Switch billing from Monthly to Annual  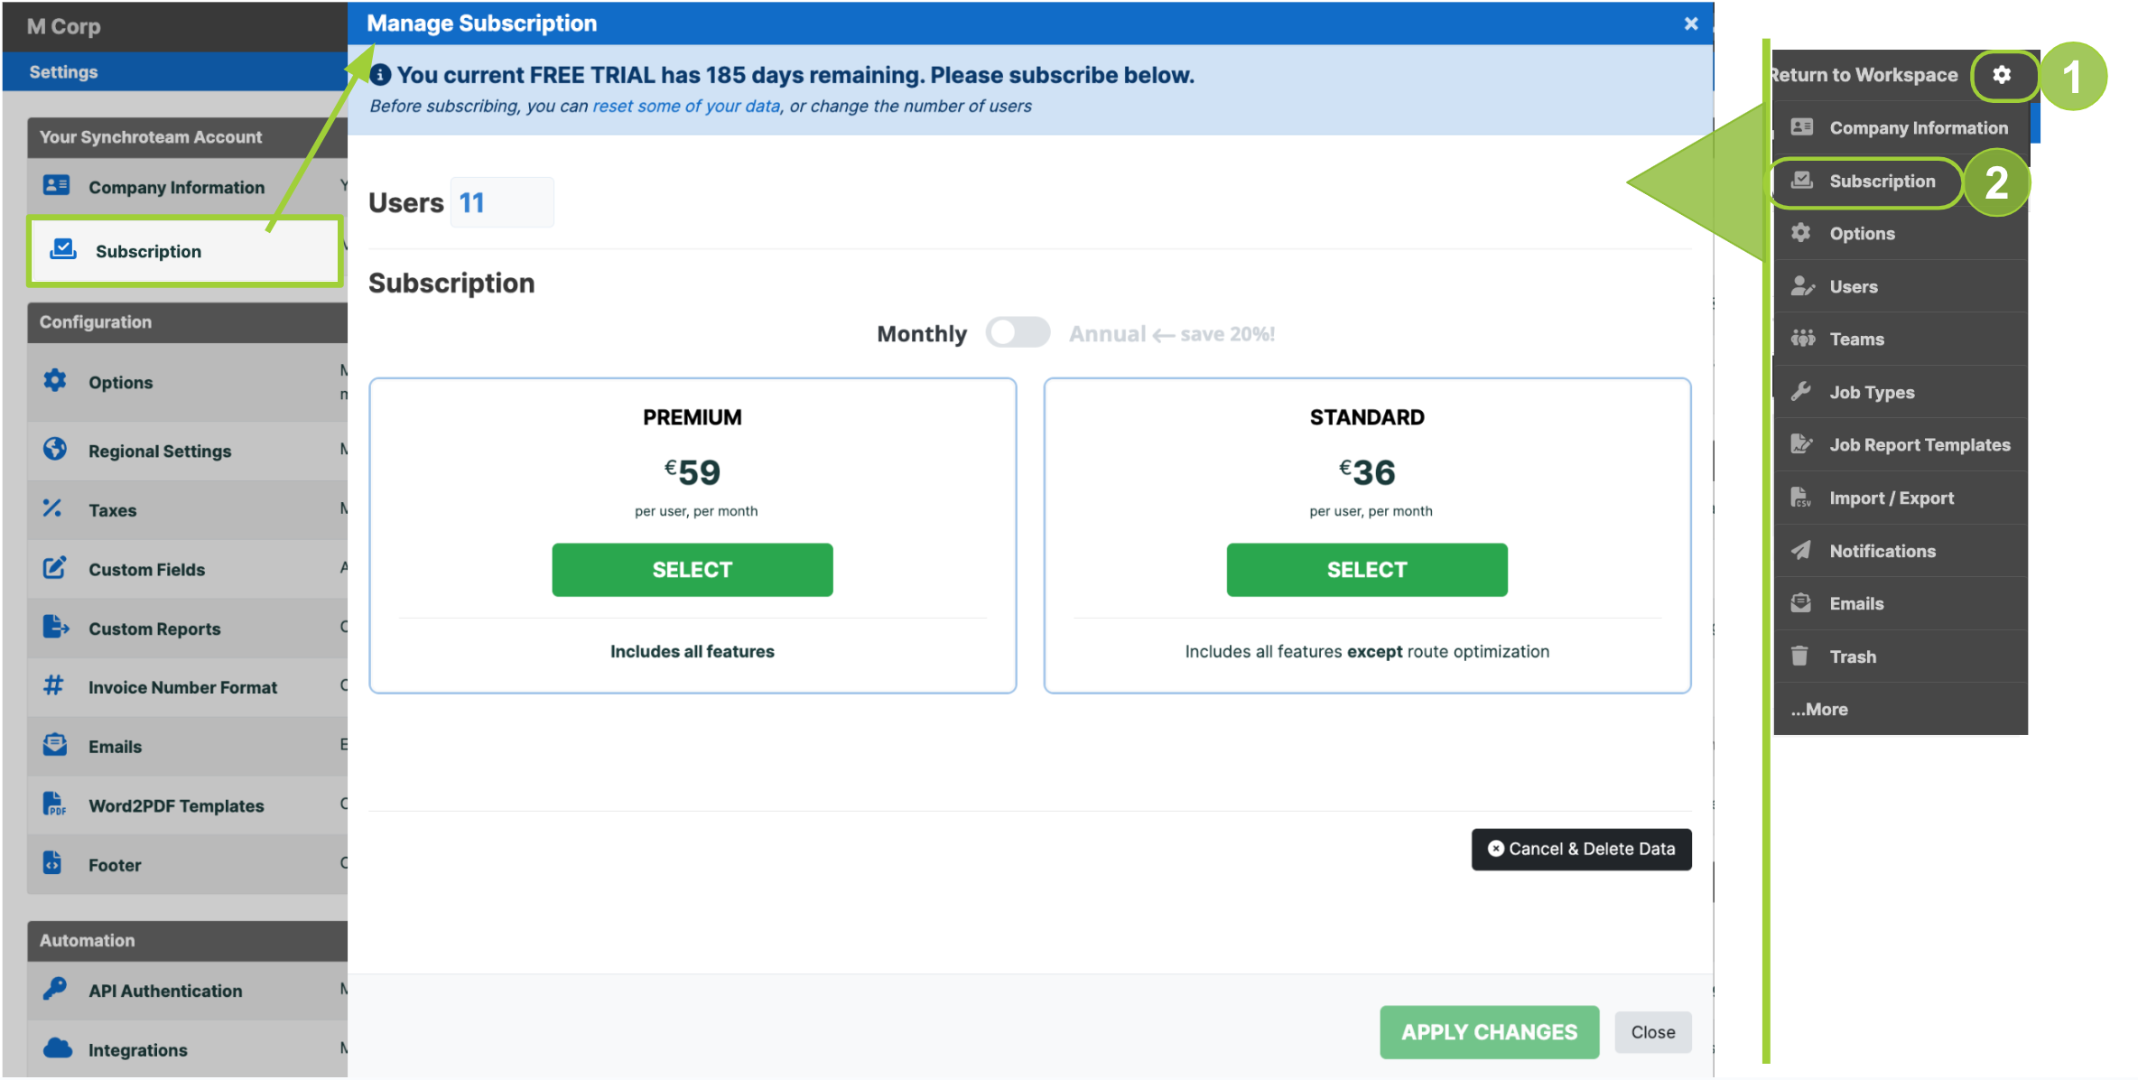1017,332
